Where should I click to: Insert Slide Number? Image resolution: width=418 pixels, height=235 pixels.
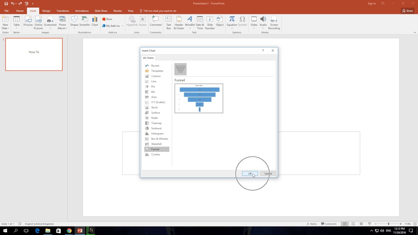(x=210, y=22)
